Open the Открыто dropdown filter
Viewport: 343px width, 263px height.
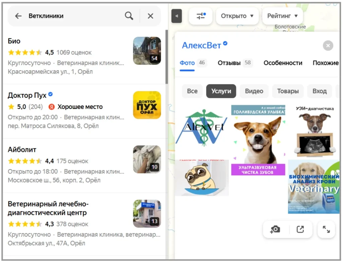[x=237, y=16]
